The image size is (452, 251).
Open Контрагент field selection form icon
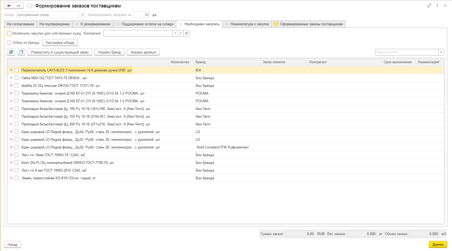pos(186,33)
